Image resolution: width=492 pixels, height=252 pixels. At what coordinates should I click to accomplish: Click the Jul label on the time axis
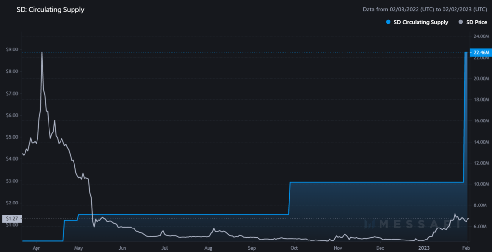(x=164, y=248)
